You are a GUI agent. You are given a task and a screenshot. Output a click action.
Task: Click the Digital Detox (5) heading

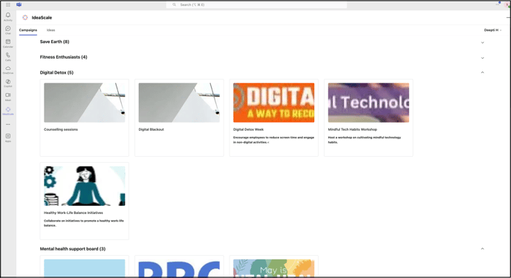click(x=56, y=72)
